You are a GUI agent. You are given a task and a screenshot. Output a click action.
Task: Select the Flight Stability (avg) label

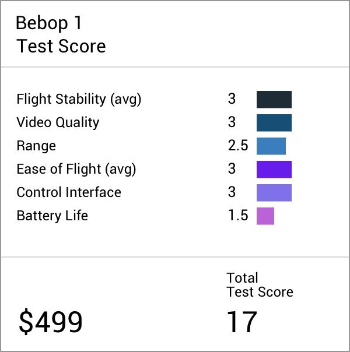[79, 100]
